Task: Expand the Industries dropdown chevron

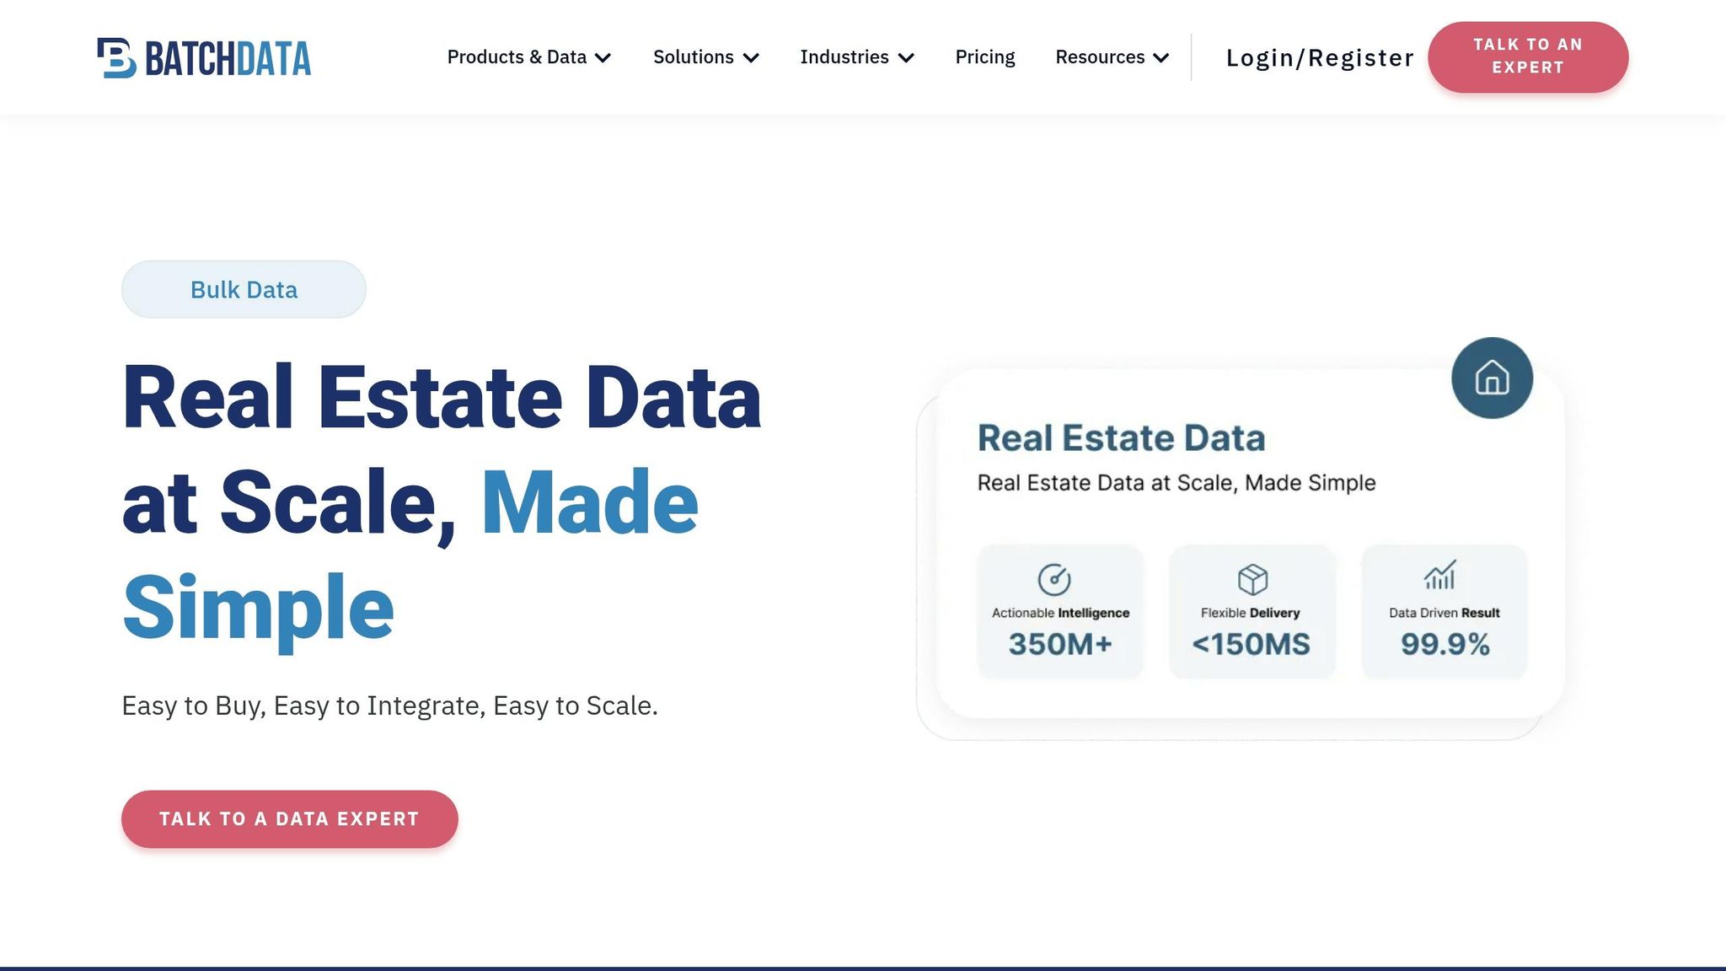Action: click(906, 58)
